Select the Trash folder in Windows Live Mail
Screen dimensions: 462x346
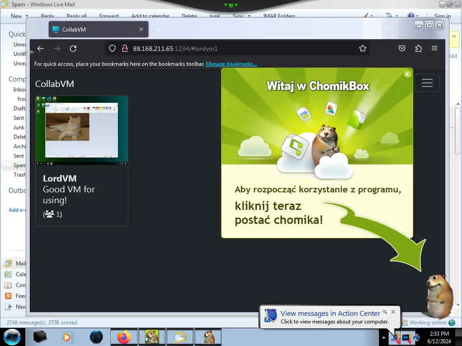click(19, 175)
